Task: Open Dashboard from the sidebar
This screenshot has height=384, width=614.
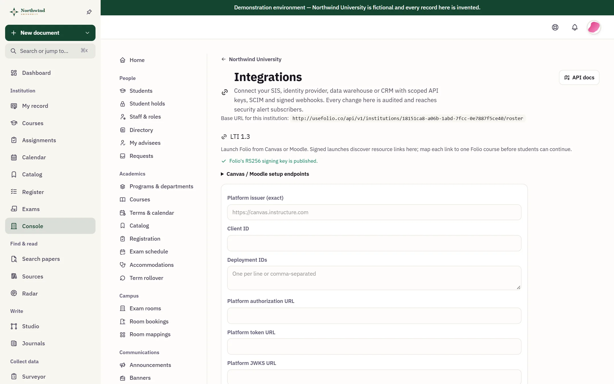Action: pos(50,73)
